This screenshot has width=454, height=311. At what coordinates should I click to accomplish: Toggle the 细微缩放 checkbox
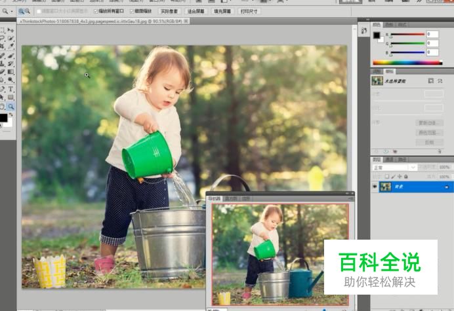(132, 12)
